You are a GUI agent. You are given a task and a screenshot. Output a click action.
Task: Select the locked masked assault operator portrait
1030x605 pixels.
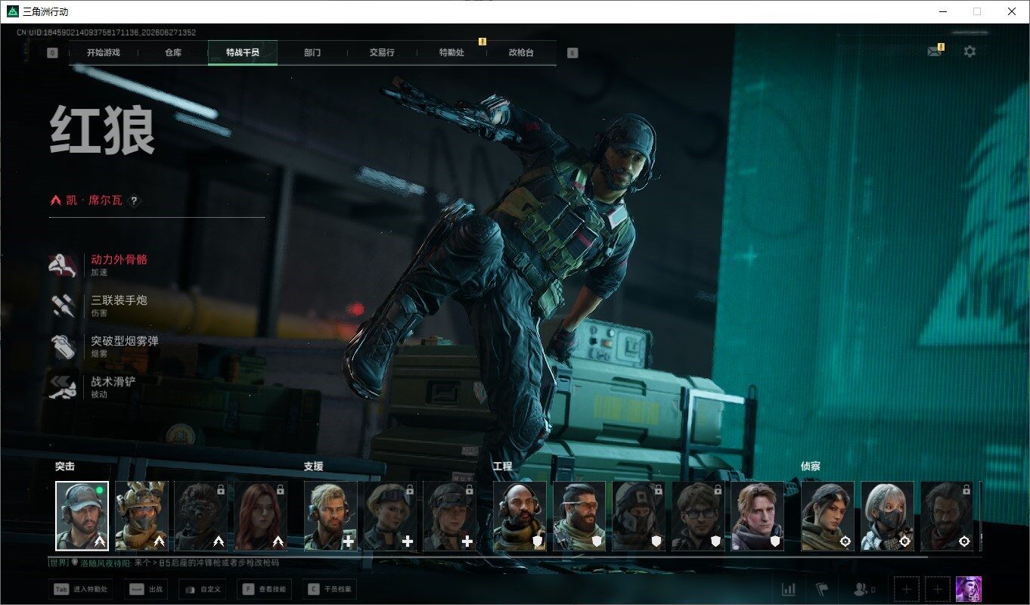click(x=201, y=516)
